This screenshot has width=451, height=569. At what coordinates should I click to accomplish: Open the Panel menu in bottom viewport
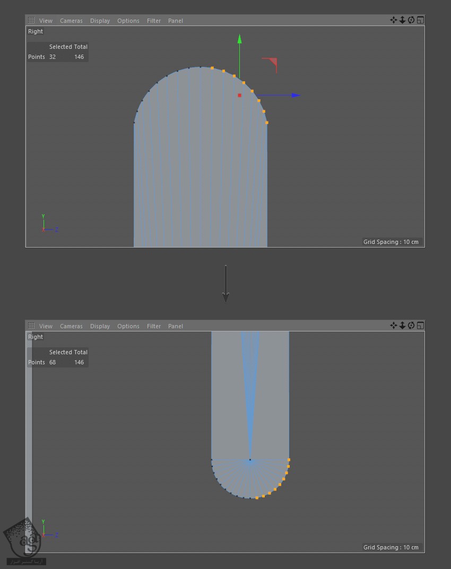(x=176, y=326)
